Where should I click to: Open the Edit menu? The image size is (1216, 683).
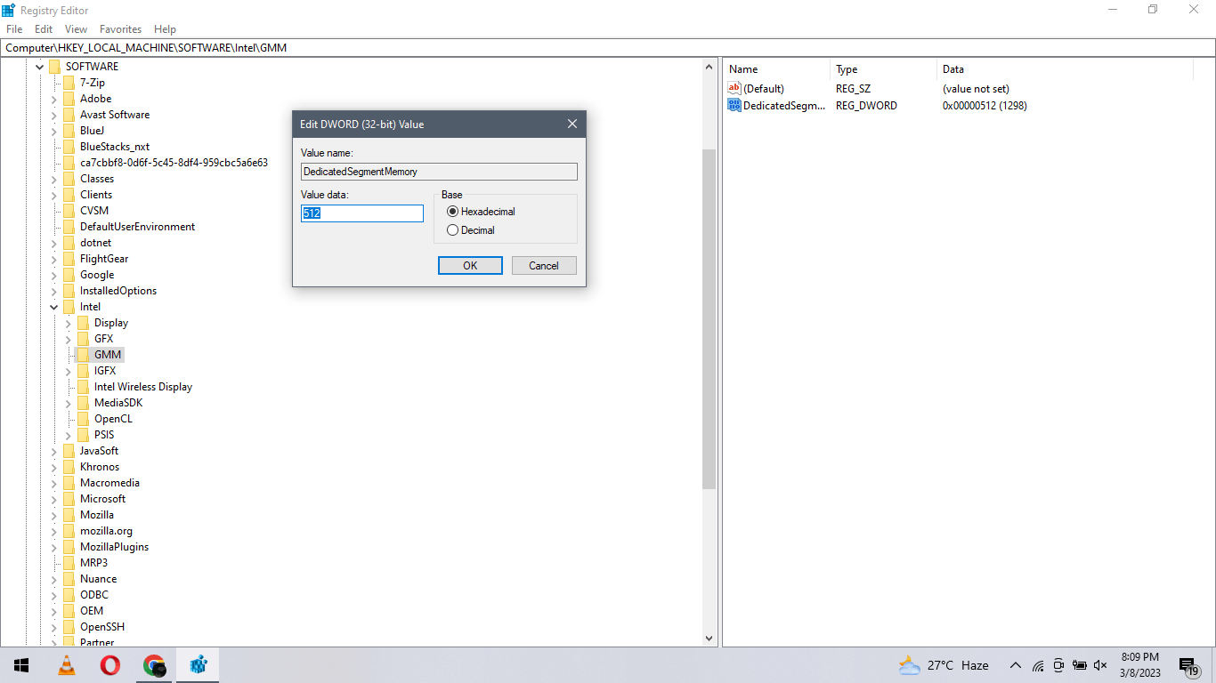(44, 29)
